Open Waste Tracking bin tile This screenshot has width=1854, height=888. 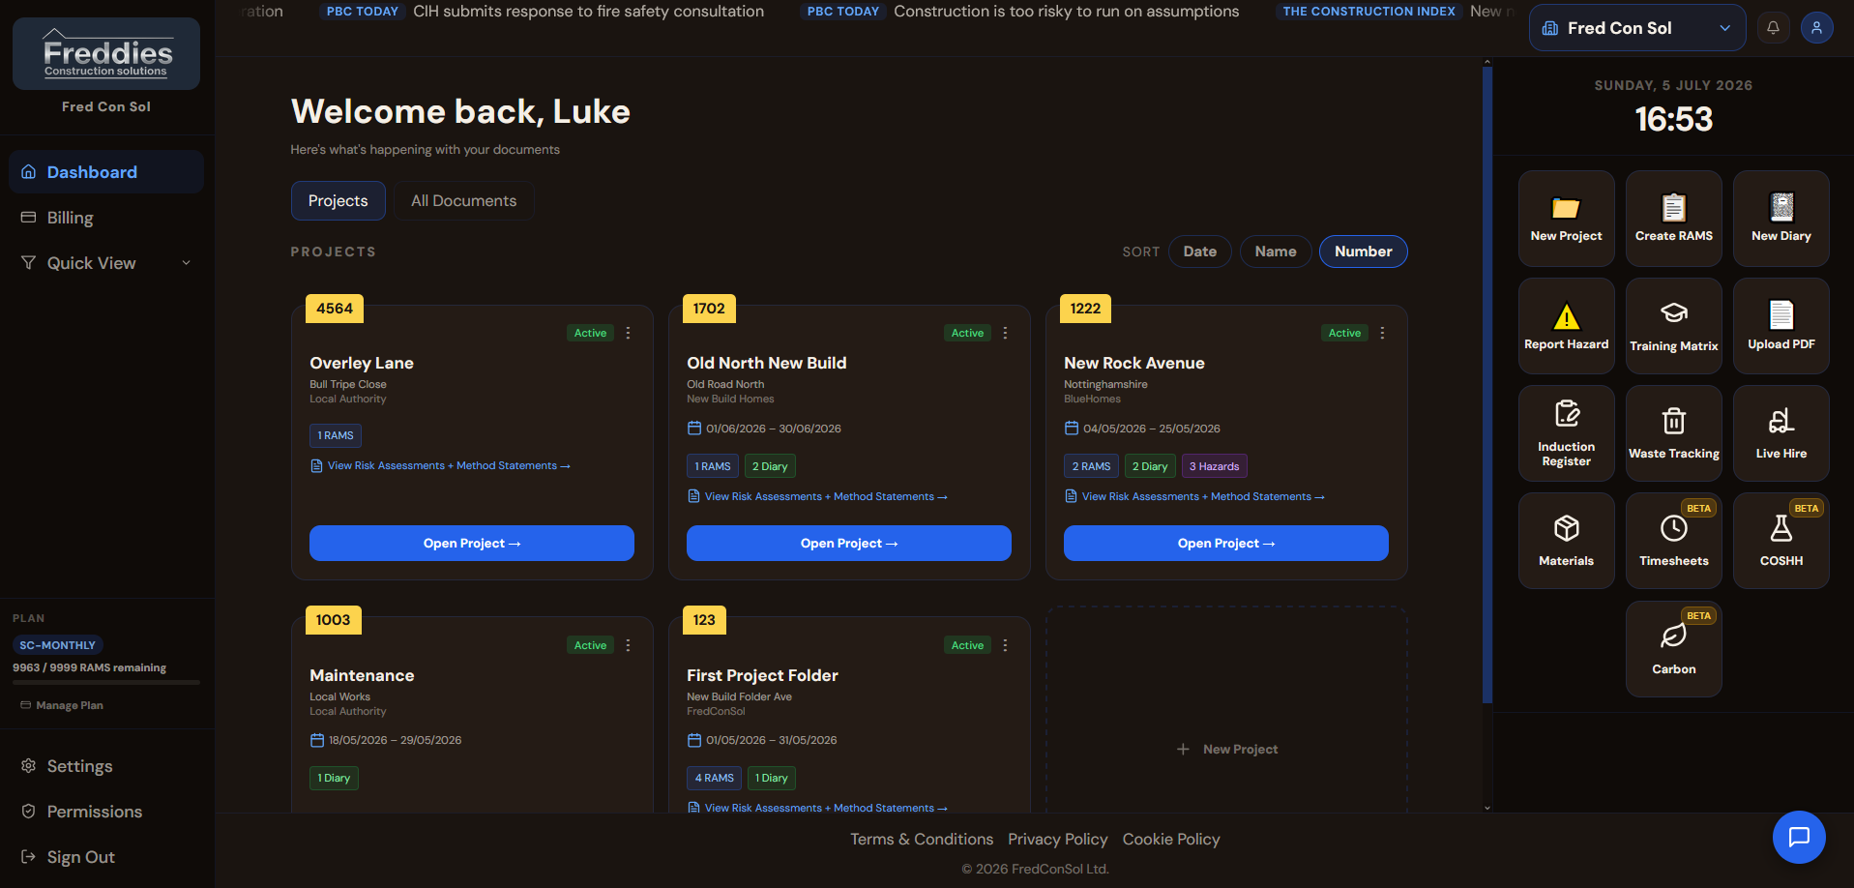tap(1673, 433)
